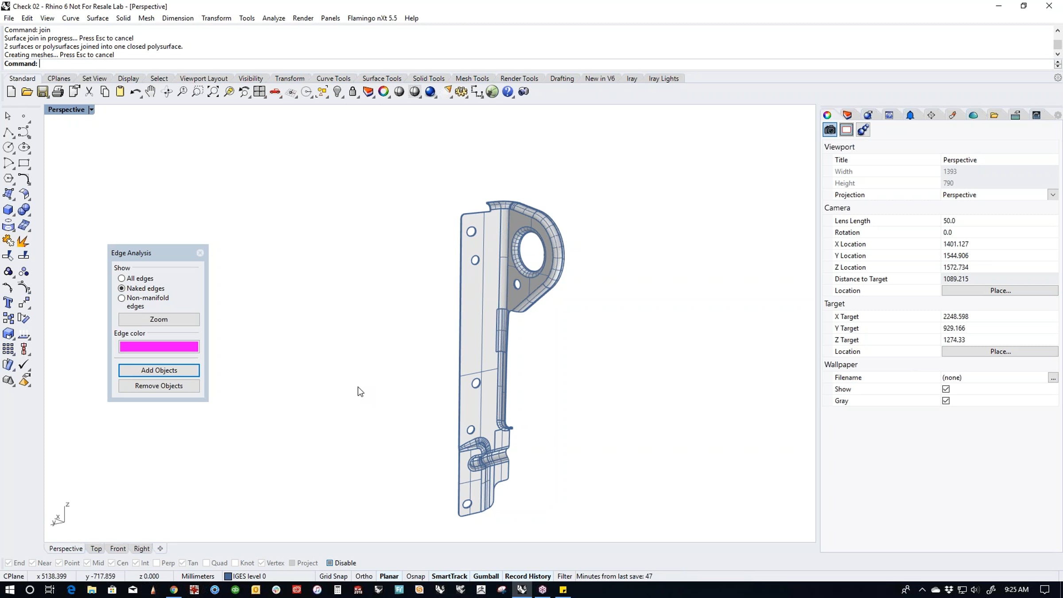The image size is (1063, 598).
Task: Select the Polyline tool in sidebar
Action: click(8, 132)
